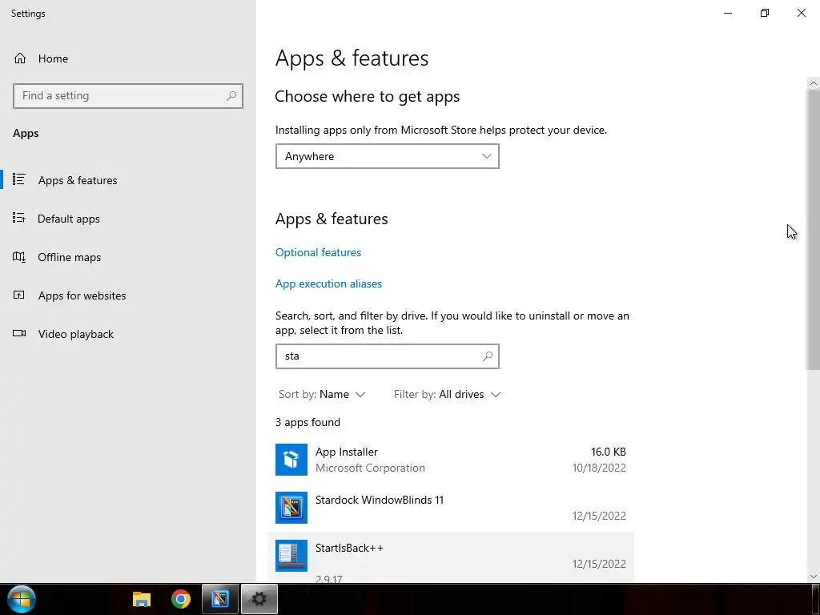Open Apps for websites in the sidebar
820x615 pixels.
[82, 295]
